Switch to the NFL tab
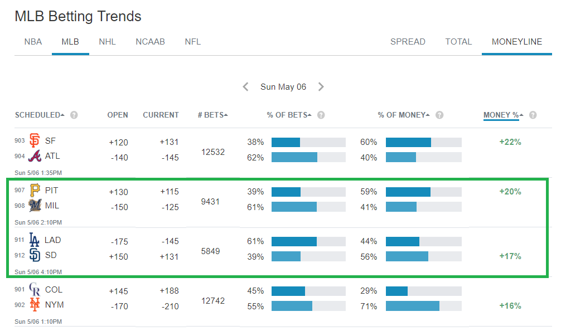Screen dimensions: 561x331 pyautogui.click(x=193, y=42)
